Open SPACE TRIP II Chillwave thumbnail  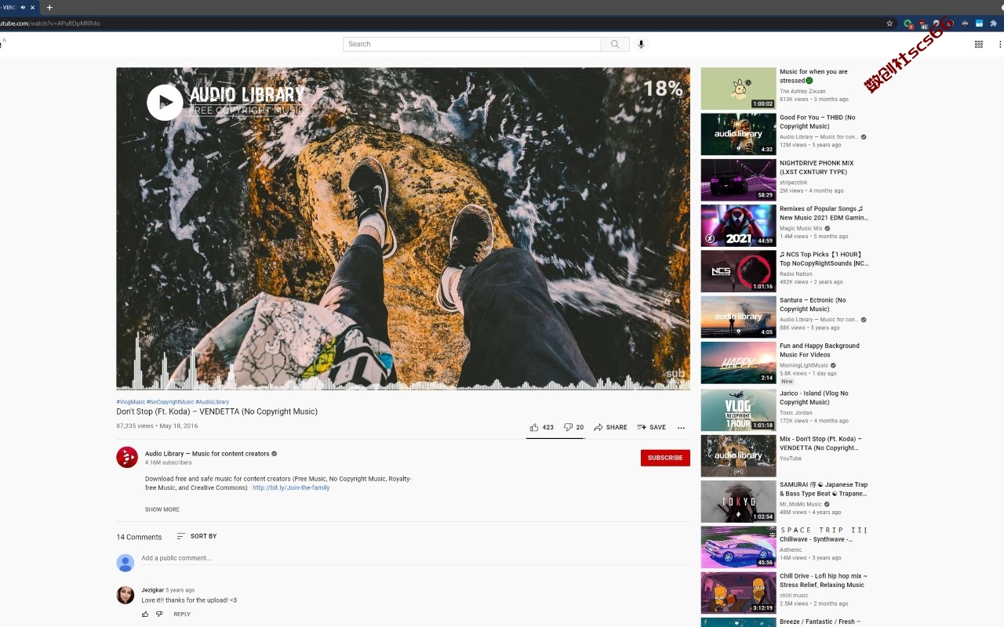(738, 547)
